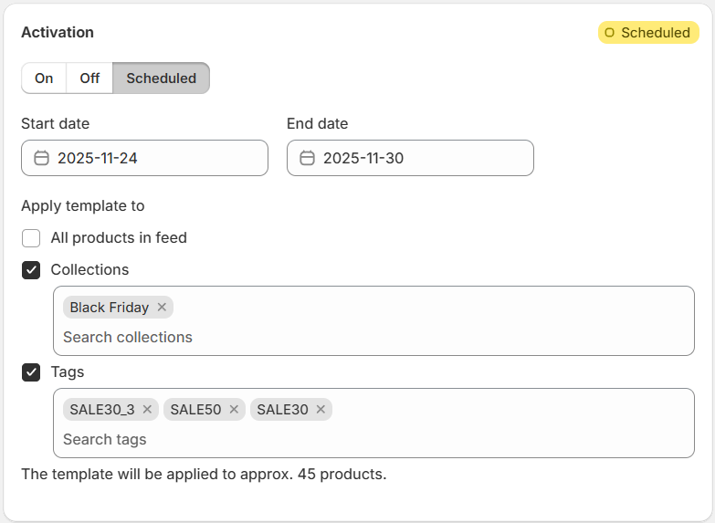Check All products in feed

point(31,238)
